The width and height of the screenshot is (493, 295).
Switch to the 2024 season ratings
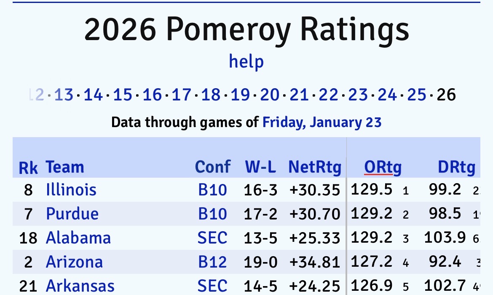click(x=387, y=95)
